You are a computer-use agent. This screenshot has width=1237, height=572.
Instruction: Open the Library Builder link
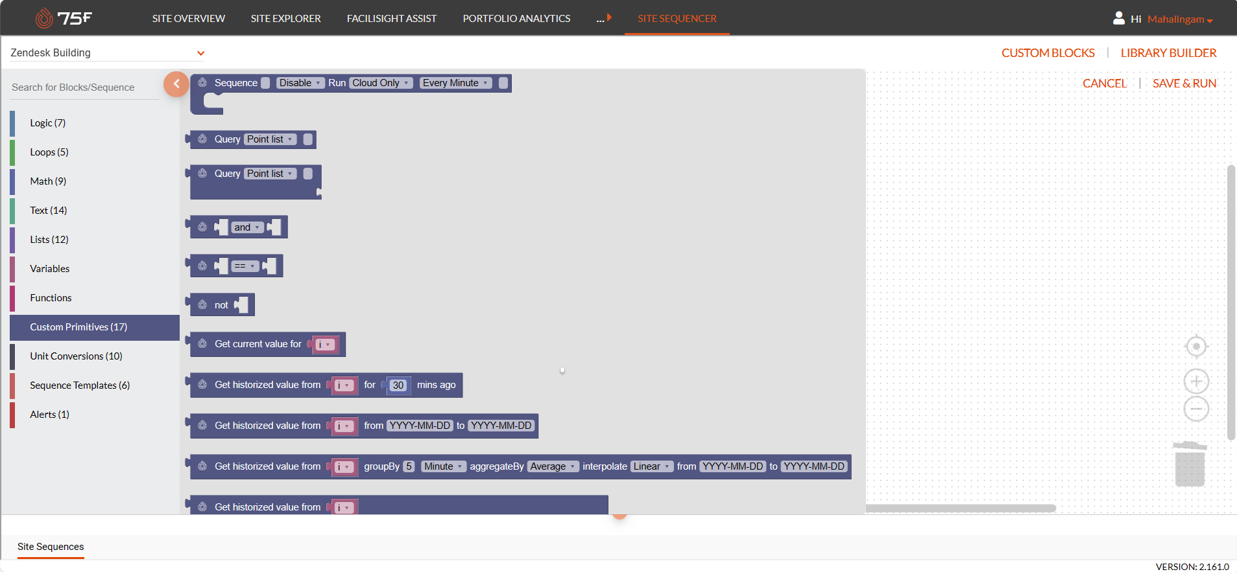pos(1168,53)
